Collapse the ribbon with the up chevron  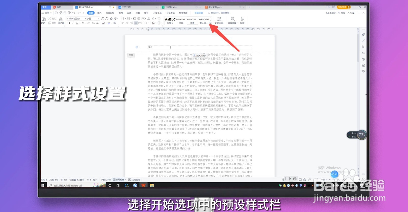tap(363, 13)
